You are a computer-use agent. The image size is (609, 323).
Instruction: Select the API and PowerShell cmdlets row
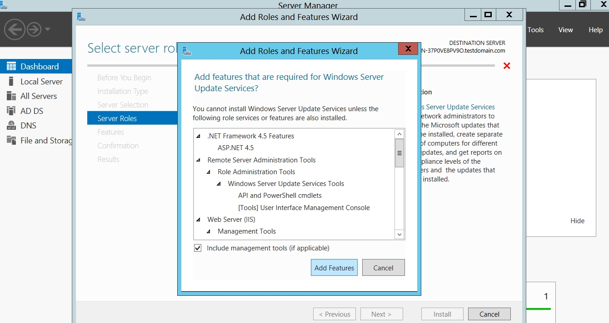[280, 196]
